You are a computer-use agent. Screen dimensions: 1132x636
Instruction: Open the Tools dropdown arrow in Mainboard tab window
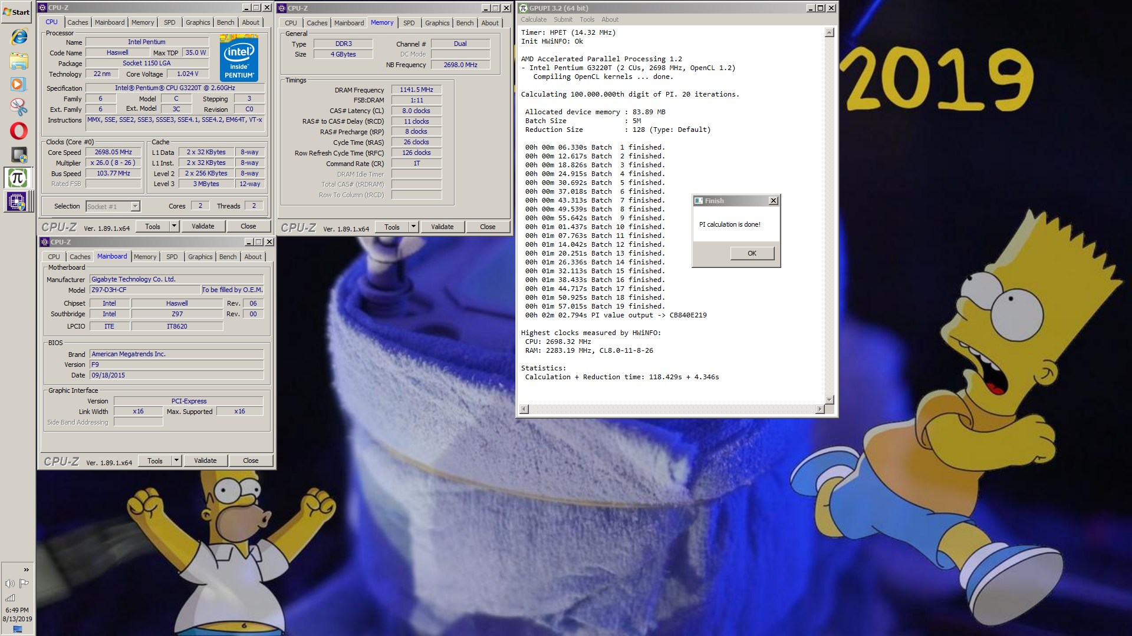pyautogui.click(x=176, y=461)
